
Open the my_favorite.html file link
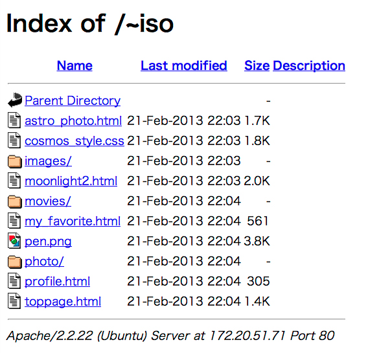pos(73,221)
